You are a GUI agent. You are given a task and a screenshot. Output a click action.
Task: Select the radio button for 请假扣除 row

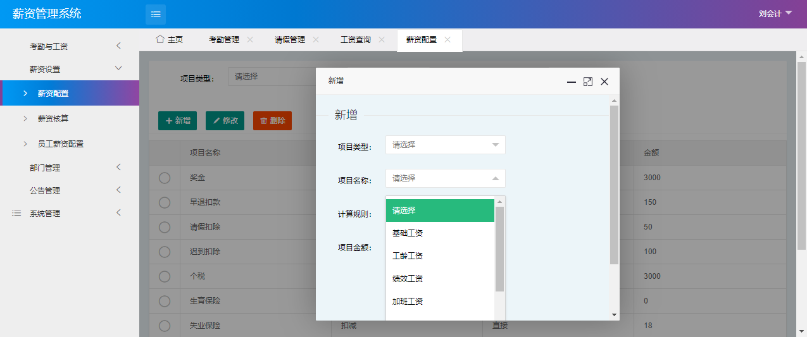click(x=165, y=227)
